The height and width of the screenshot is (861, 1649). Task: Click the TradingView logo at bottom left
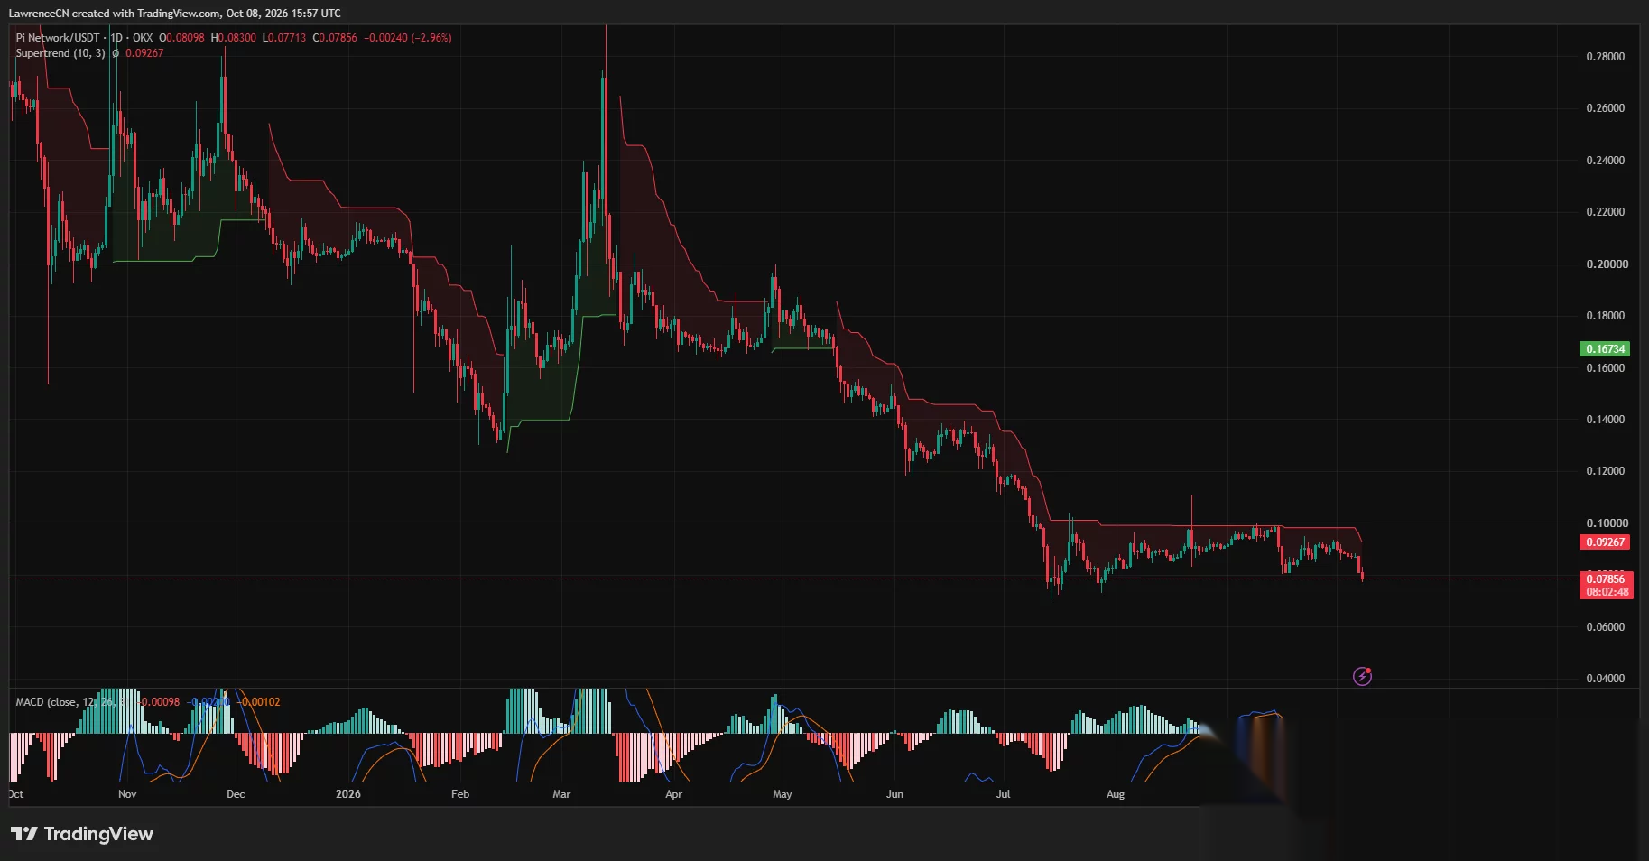[x=82, y=834]
